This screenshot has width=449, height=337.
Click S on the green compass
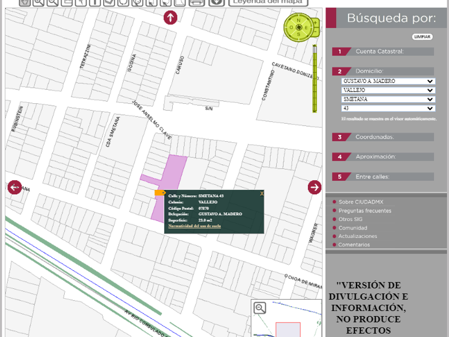pyautogui.click(x=299, y=34)
